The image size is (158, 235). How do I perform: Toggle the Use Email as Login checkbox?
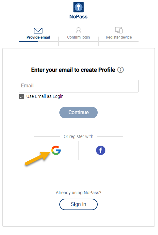pyautogui.click(x=21, y=97)
